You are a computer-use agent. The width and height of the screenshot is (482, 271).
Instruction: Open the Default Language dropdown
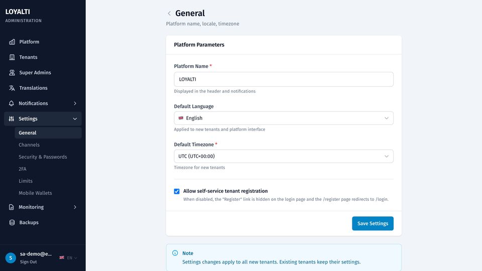tap(283, 118)
